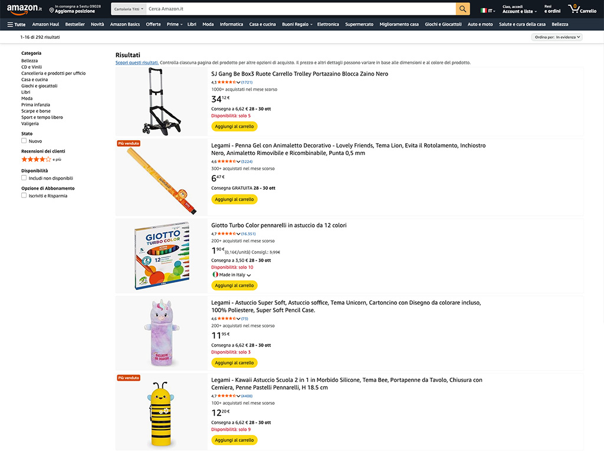The height and width of the screenshot is (452, 604).
Task: Open the Ordina per sort dropdown
Action: 557,37
